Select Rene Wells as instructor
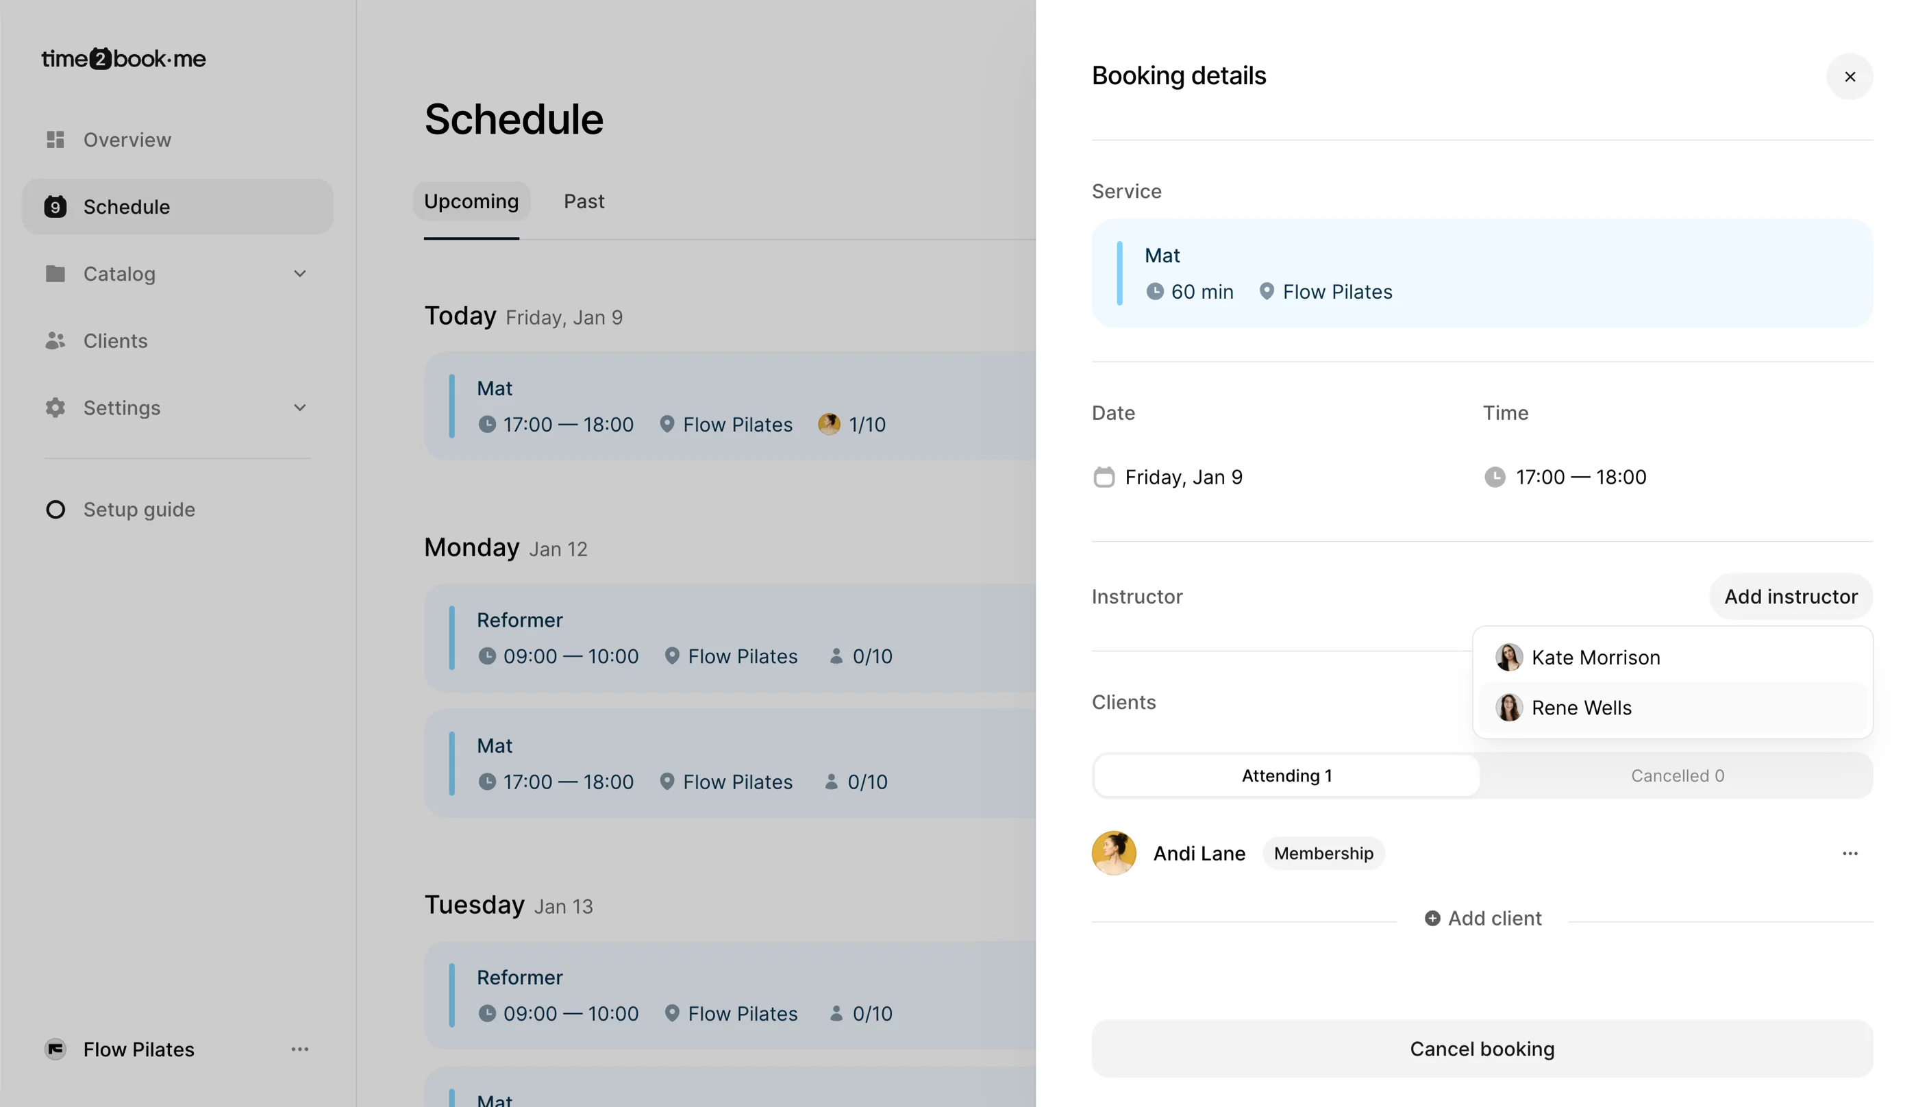Screen dimensions: 1929x1107 click(1581, 708)
